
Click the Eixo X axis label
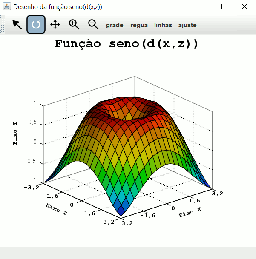[x=190, y=212]
